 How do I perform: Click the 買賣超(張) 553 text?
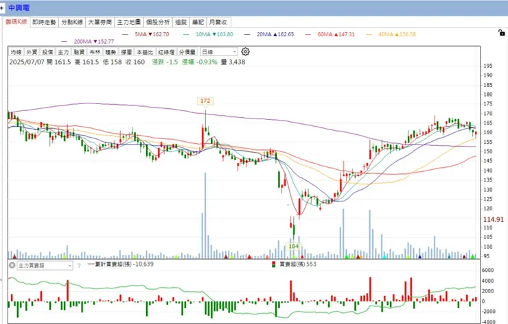tap(298, 264)
